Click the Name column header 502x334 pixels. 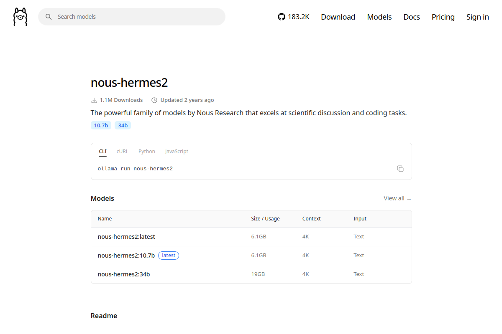105,219
